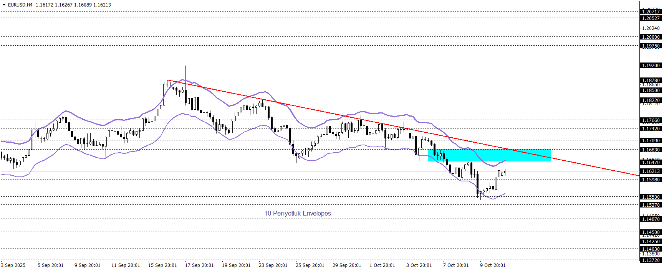Click the '9 Oct 20:01' date label
Image resolution: width=664 pixels, height=270 pixels.
[493, 265]
